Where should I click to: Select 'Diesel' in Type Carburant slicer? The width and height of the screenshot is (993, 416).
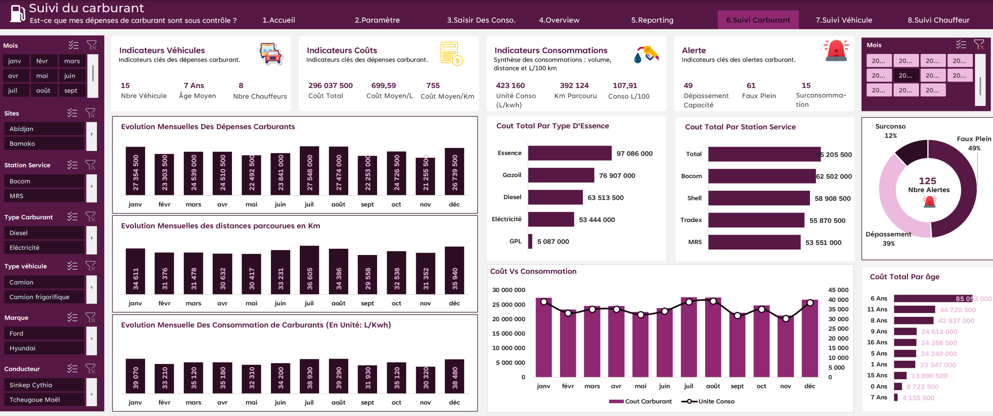[45, 233]
